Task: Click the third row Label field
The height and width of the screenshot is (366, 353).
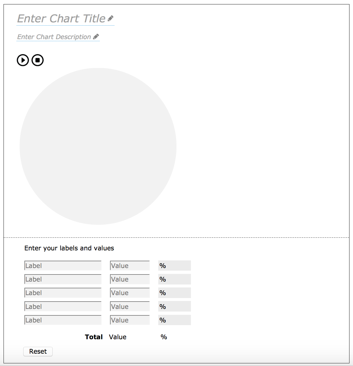Action: [63, 293]
